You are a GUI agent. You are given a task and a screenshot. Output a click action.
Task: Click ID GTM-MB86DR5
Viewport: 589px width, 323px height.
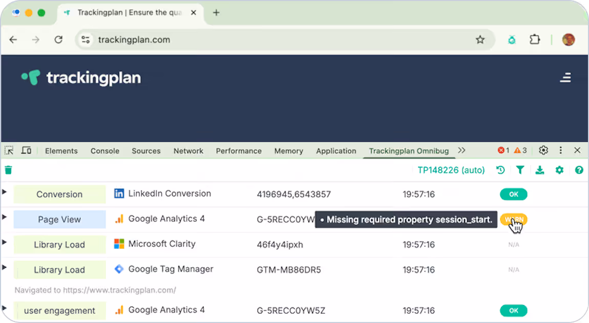pyautogui.click(x=289, y=270)
